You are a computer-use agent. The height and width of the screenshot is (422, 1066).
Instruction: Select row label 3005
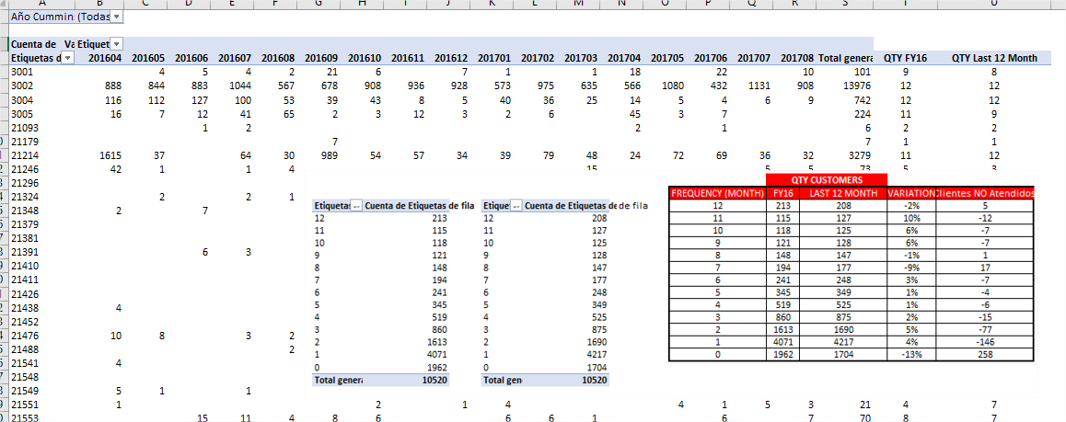click(22, 114)
